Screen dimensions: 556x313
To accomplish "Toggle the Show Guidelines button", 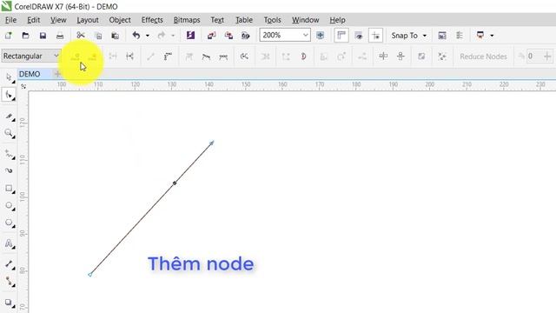I will [x=375, y=35].
